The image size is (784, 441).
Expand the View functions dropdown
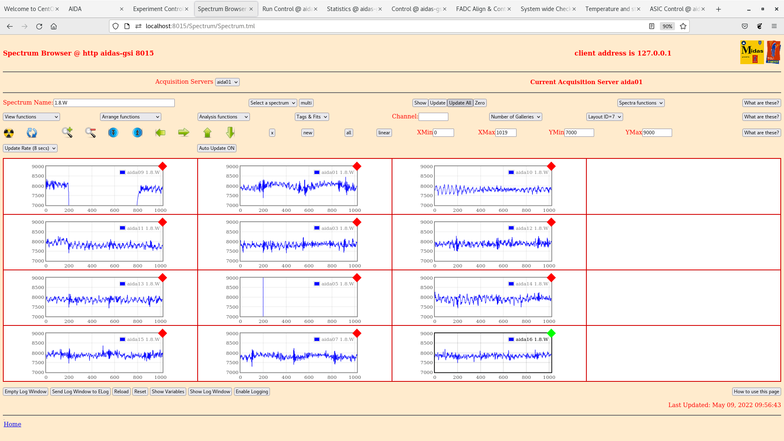31,117
